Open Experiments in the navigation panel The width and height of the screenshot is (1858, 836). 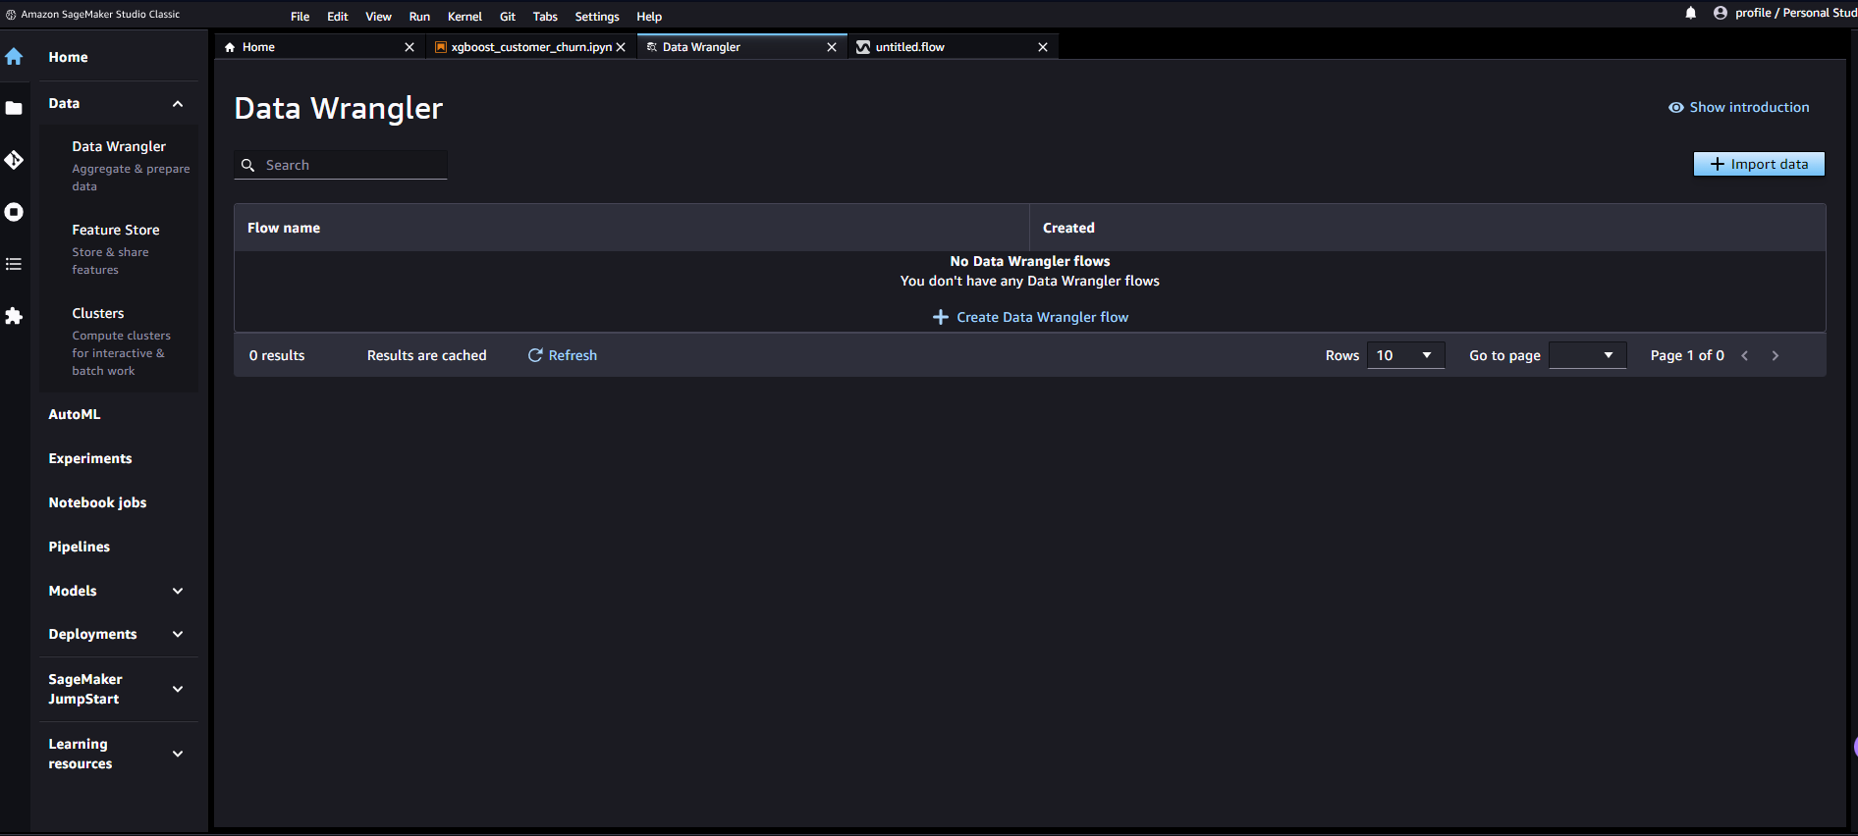(90, 458)
